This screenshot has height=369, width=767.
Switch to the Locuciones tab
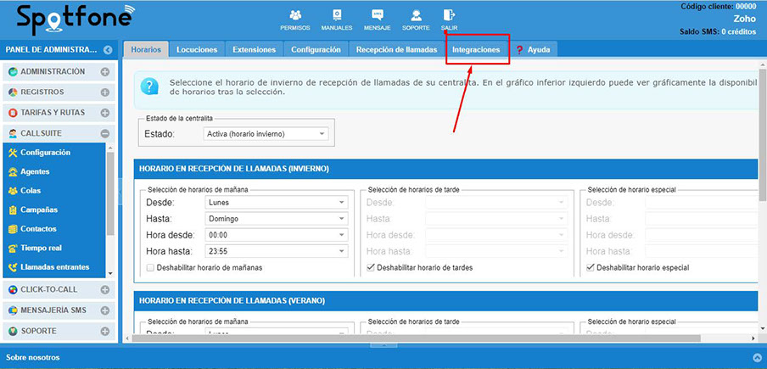click(x=197, y=50)
